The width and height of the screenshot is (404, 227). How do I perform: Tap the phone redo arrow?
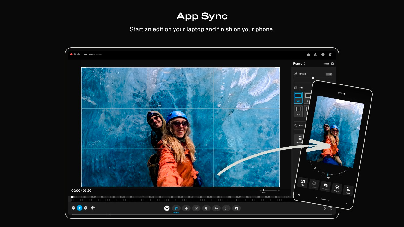(329, 201)
